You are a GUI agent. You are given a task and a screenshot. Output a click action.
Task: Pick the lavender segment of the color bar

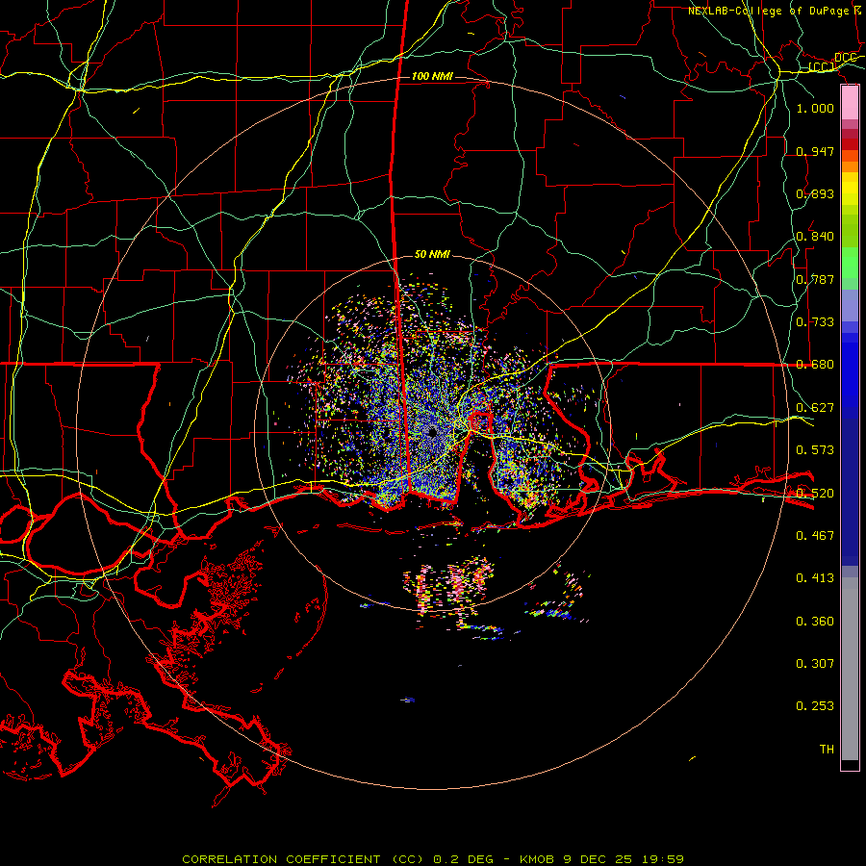pyautogui.click(x=850, y=305)
